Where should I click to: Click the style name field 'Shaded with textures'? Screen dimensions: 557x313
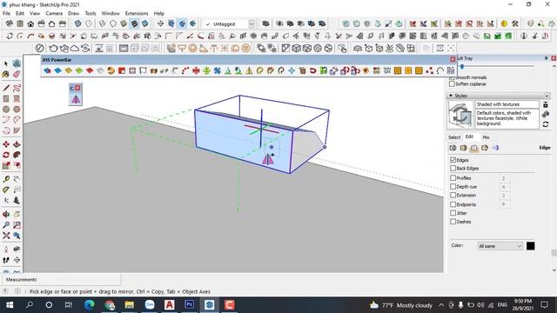tap(507, 104)
